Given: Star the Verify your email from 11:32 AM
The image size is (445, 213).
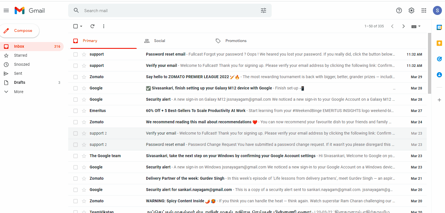Looking at the screenshot, I should click(x=84, y=66).
